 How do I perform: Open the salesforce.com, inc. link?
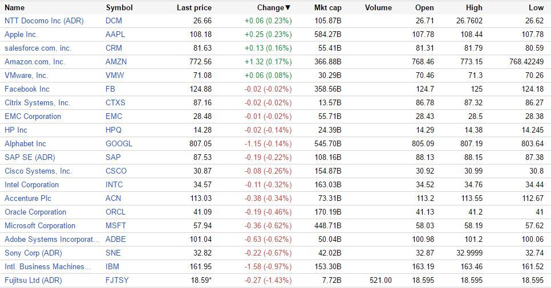coord(38,48)
